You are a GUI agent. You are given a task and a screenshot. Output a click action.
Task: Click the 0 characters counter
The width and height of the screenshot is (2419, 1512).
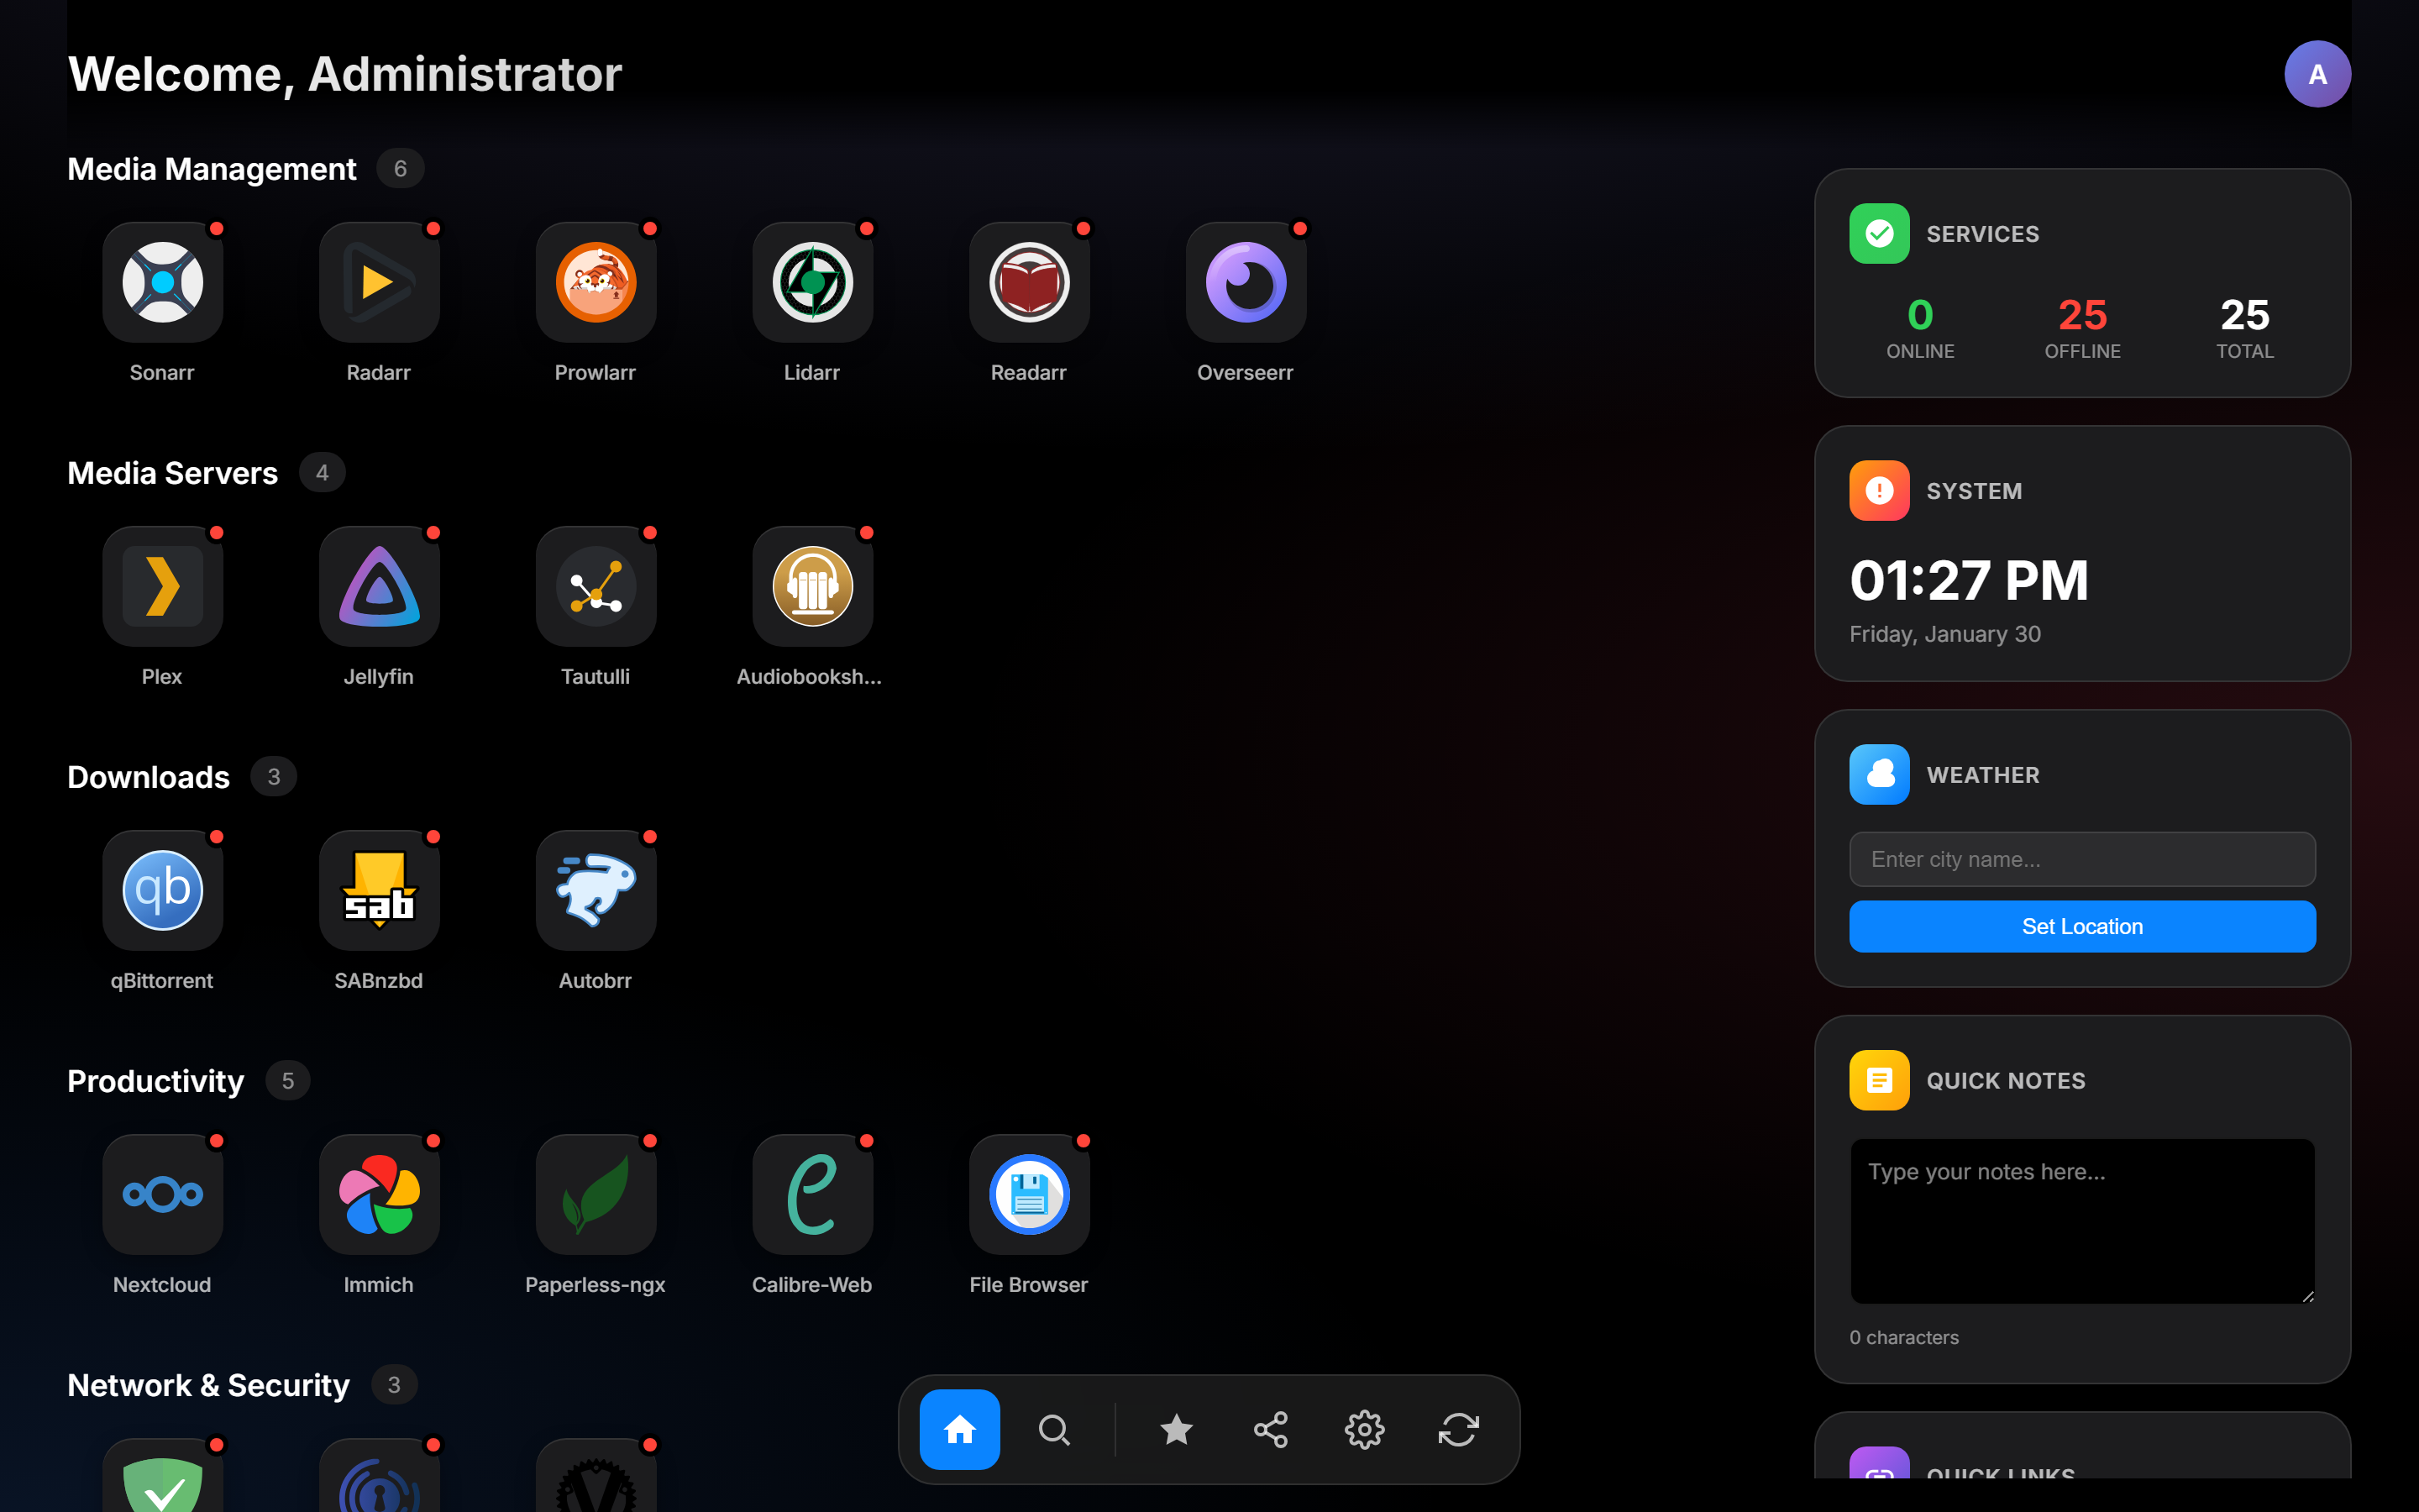point(1904,1337)
